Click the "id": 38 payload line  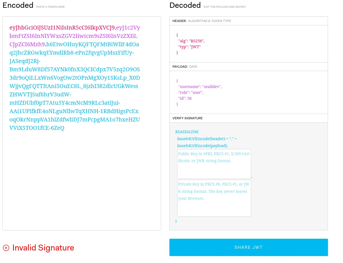pos(185,98)
